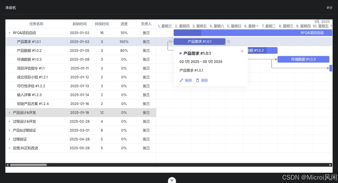Click start date 2025-03-01 cell

click(79, 130)
